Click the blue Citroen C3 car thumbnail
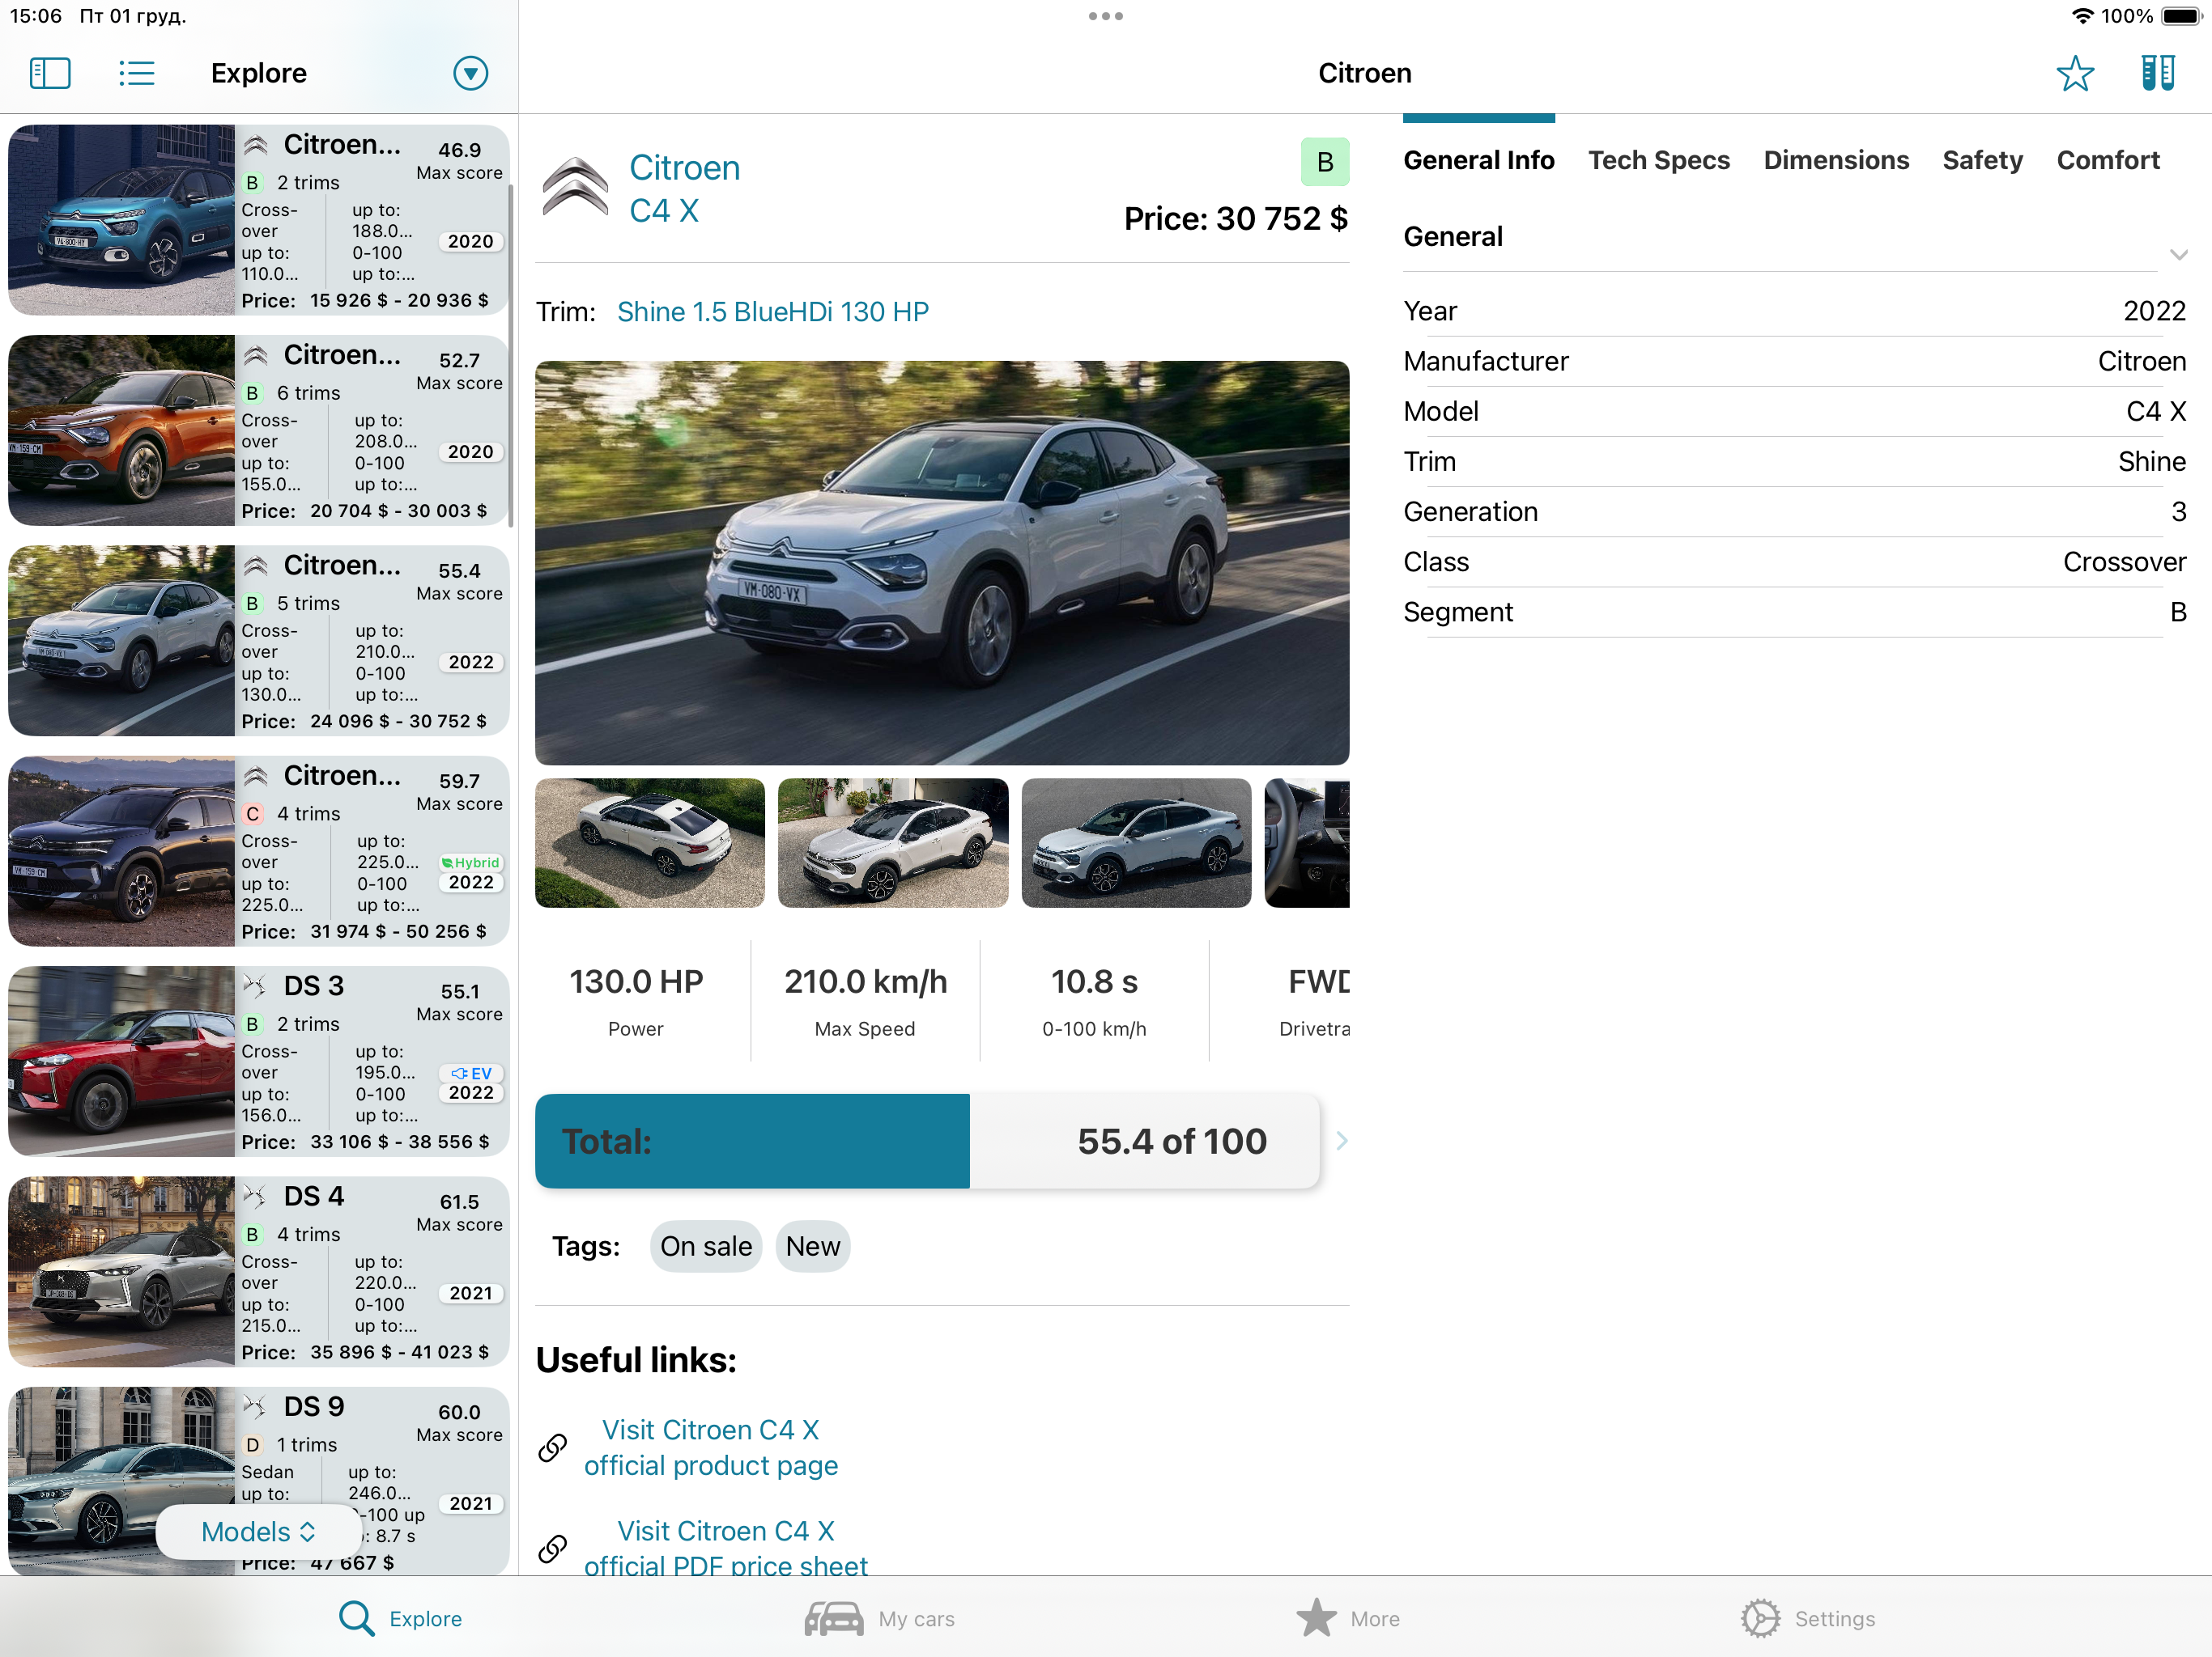Image resolution: width=2212 pixels, height=1657 pixels. (x=121, y=220)
